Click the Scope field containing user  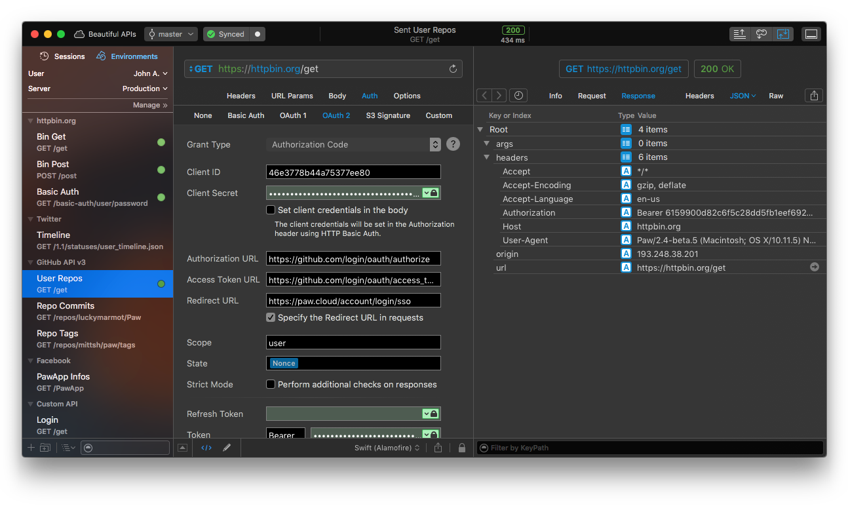[x=353, y=342]
